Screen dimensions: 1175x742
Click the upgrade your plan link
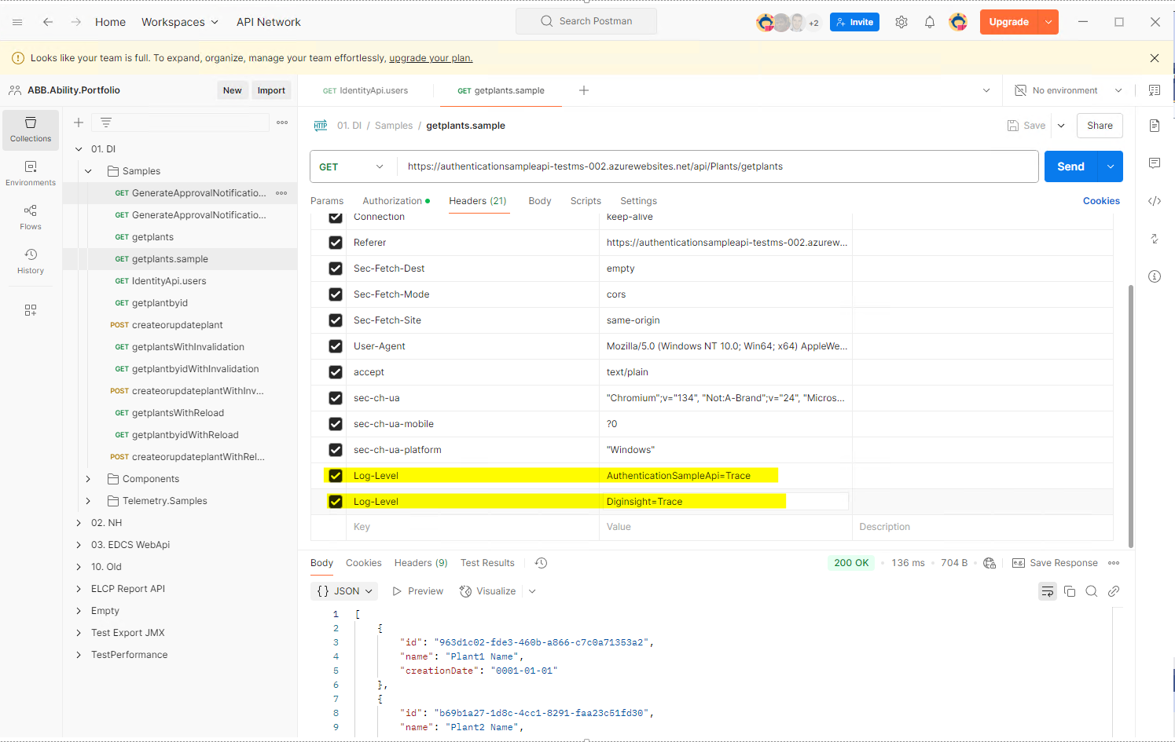[431, 58]
